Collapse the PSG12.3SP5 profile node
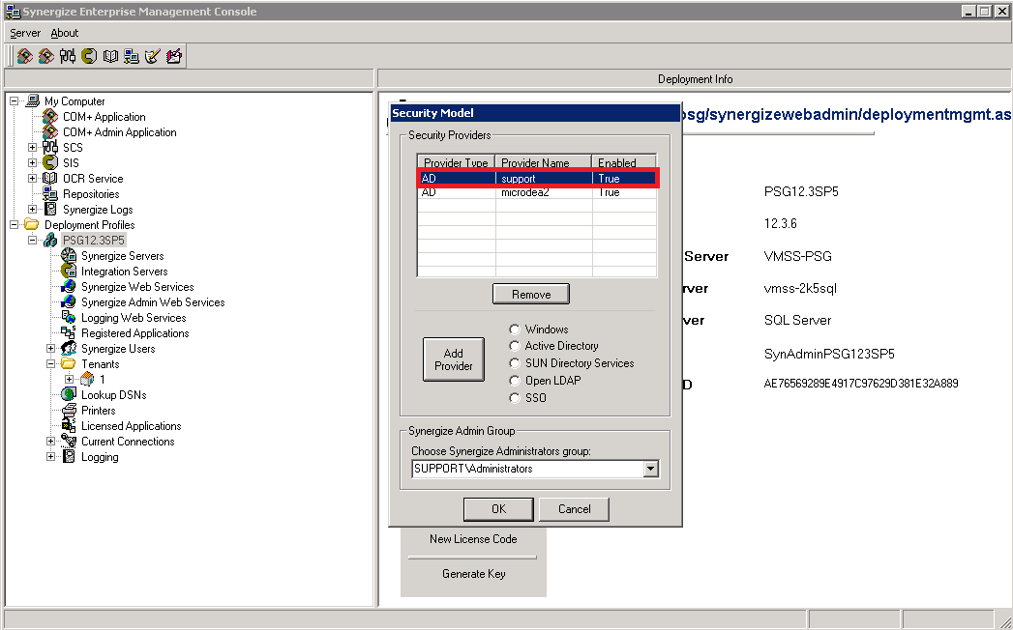 pos(32,241)
